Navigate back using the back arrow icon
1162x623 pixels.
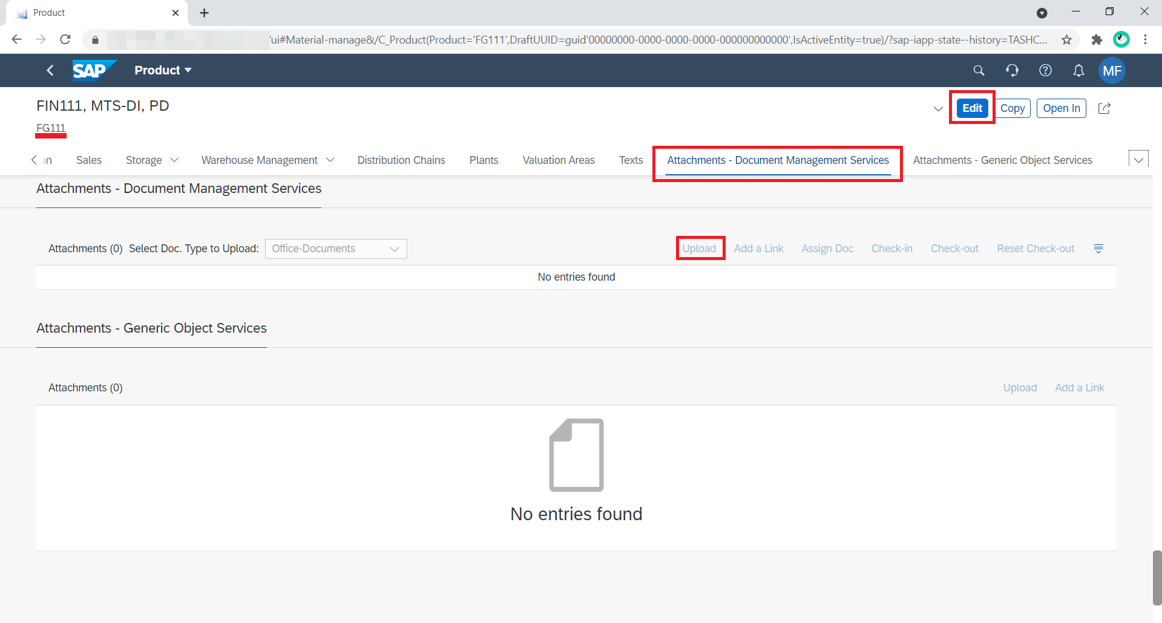click(50, 70)
